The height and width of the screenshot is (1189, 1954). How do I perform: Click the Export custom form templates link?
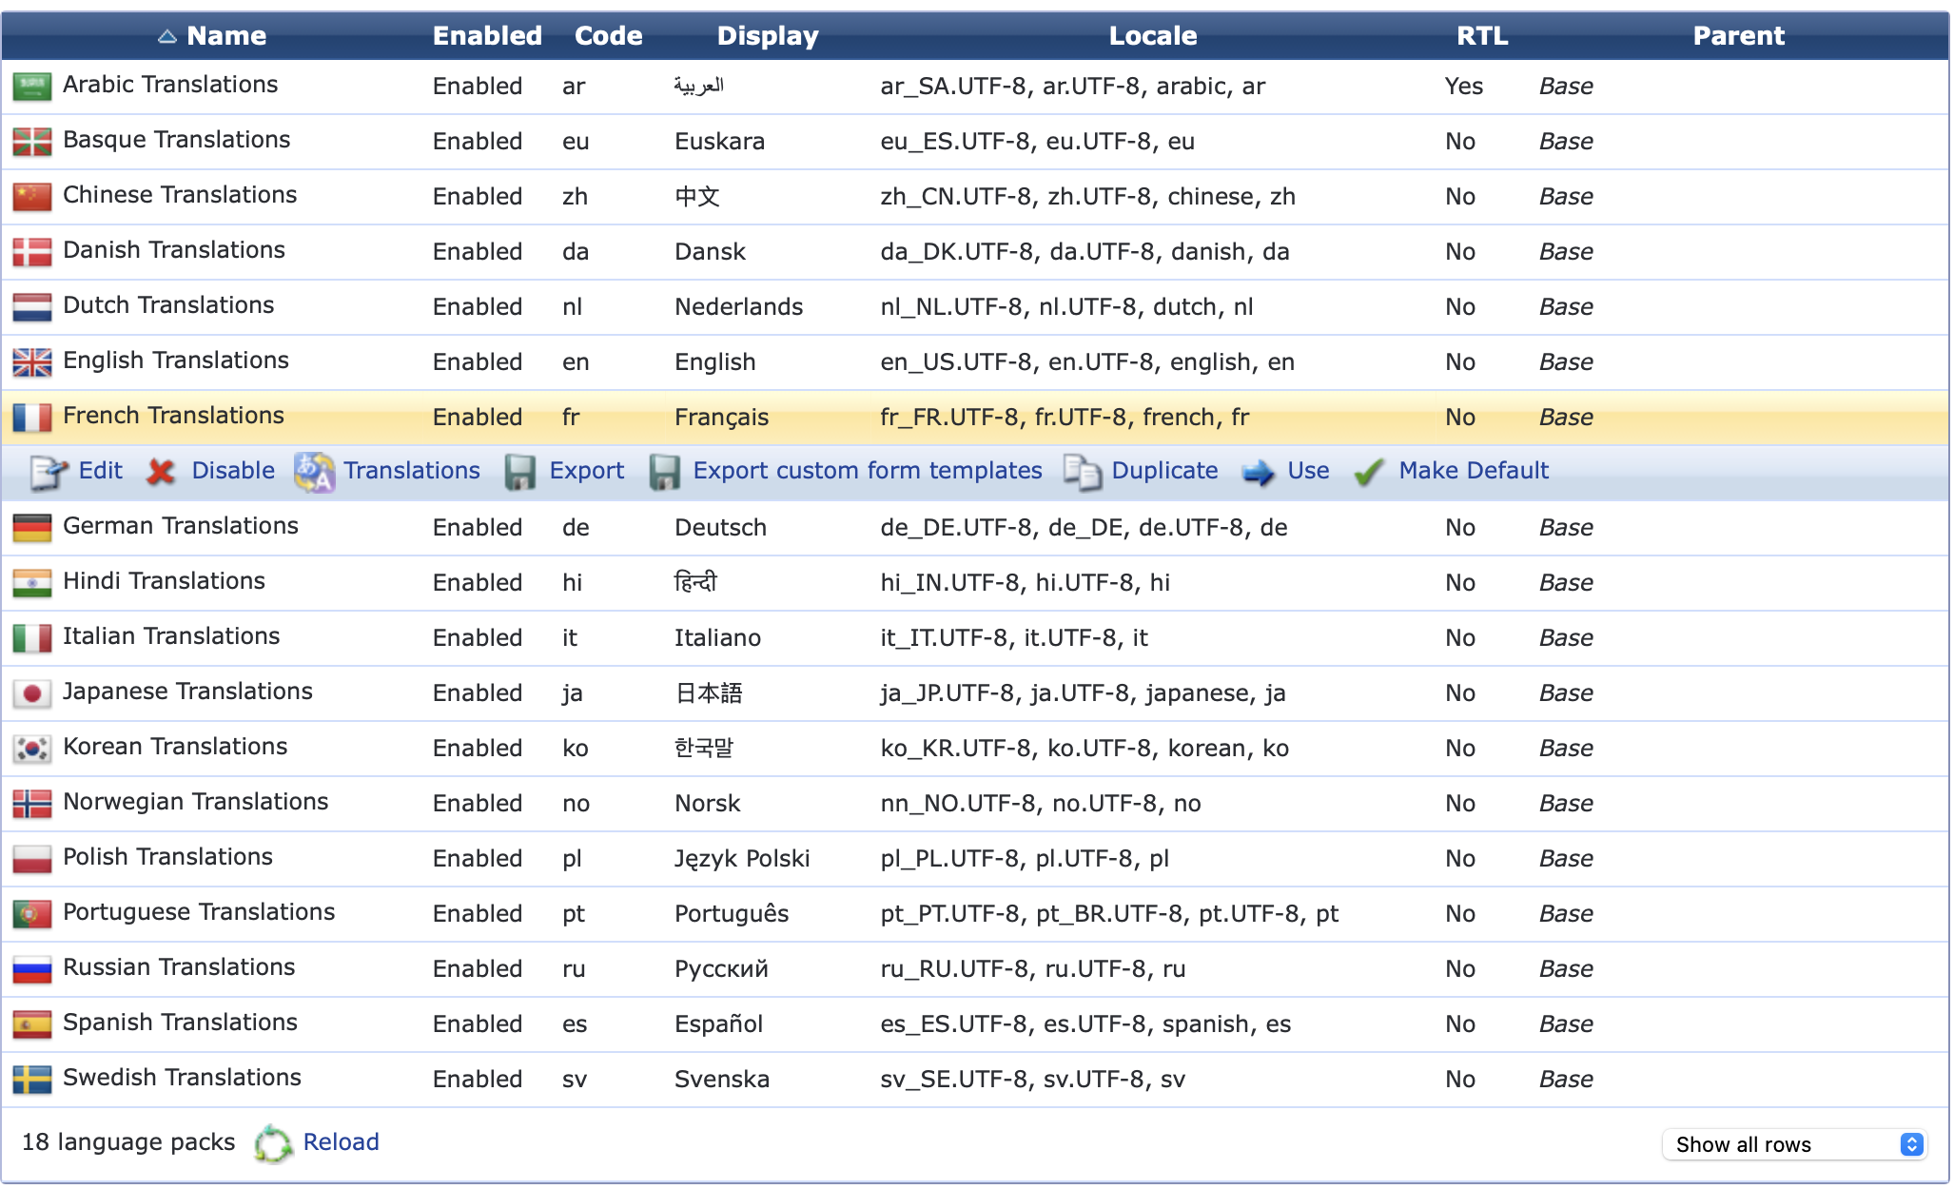tap(867, 471)
